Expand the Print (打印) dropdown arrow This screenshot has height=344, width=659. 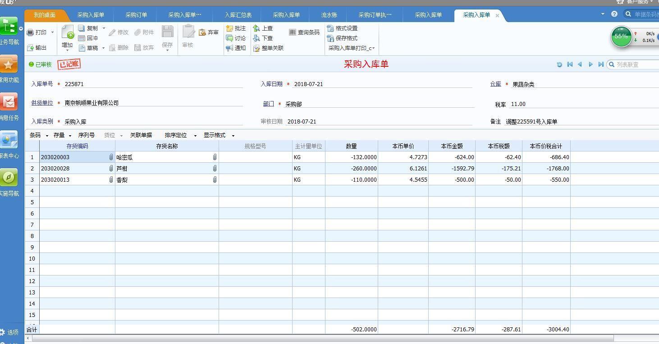[x=52, y=32]
